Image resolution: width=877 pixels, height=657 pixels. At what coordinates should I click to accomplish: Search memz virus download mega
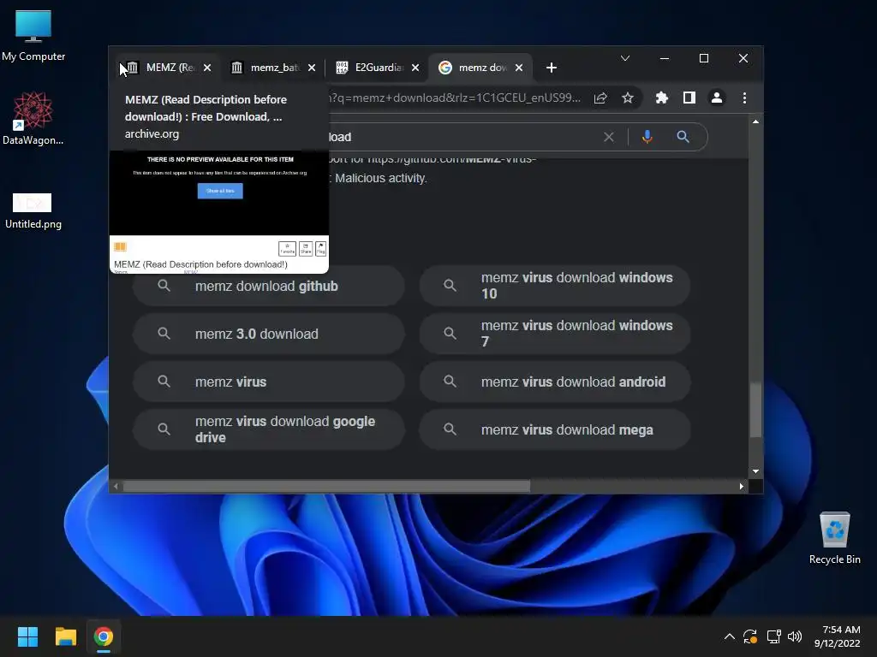click(555, 429)
